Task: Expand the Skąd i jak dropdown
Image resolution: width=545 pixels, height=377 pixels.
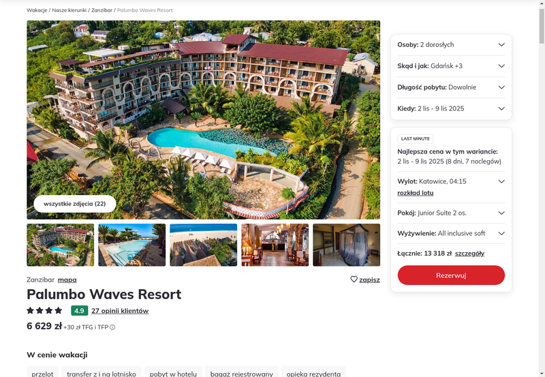Action: pos(451,66)
